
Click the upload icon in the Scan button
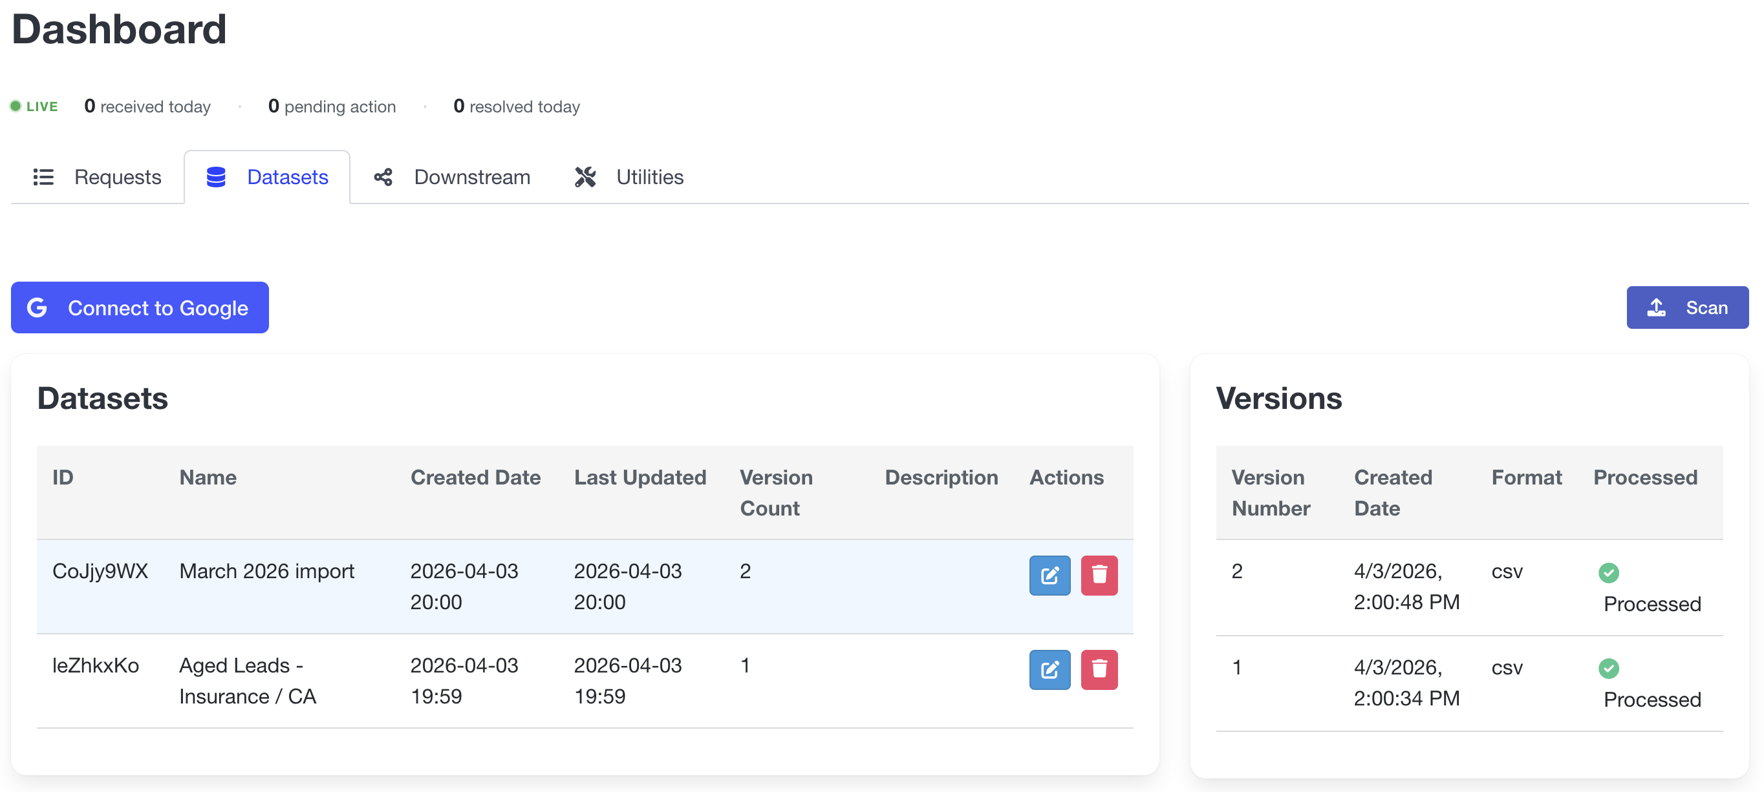pos(1657,307)
